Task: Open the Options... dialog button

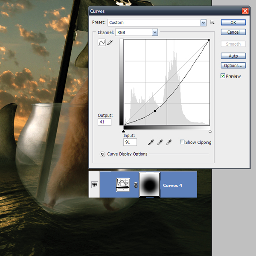Action: (233, 66)
